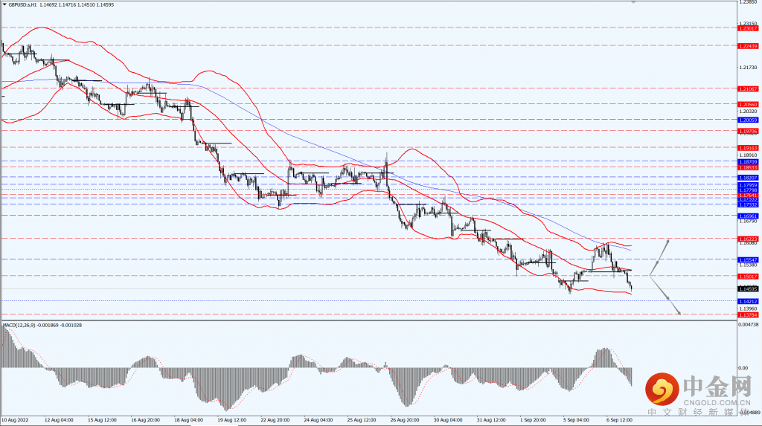Click the 25 Aug 12:00 time label
Image resolution: width=762 pixels, height=426 pixels.
362,420
